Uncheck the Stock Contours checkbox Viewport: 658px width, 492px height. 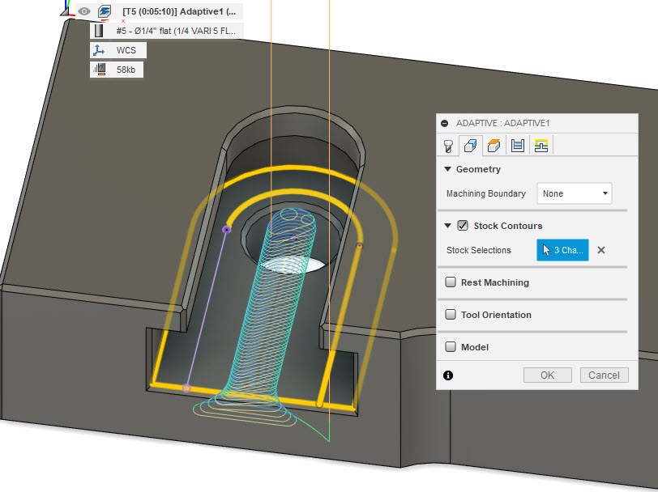462,226
